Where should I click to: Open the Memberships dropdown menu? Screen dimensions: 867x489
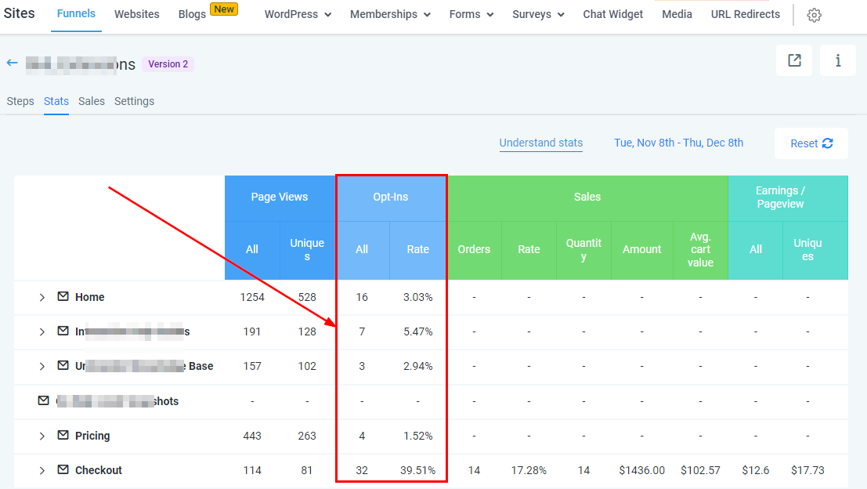point(390,14)
